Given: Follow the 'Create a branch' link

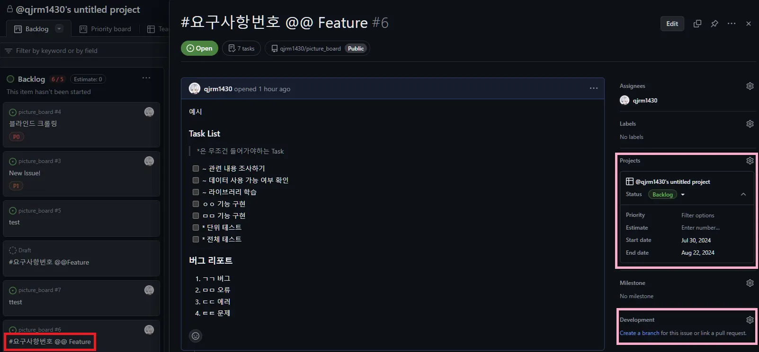Looking at the screenshot, I should tap(639, 333).
